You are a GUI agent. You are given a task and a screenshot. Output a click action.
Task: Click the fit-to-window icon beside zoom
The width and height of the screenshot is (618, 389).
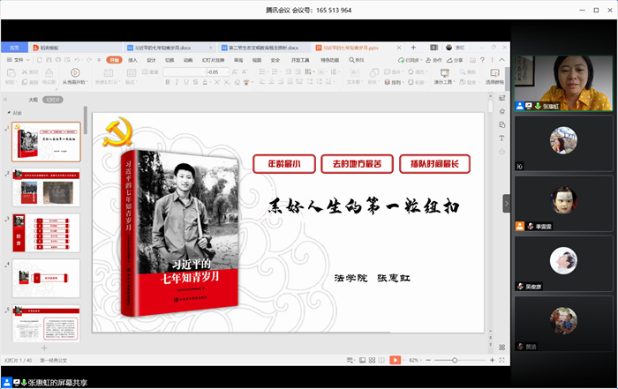pyautogui.click(x=501, y=360)
